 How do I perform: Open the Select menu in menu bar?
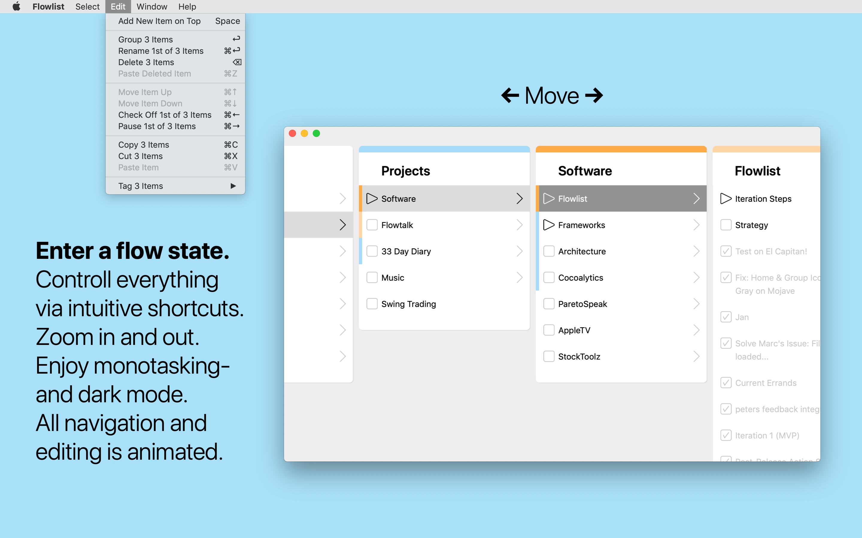point(87,6)
